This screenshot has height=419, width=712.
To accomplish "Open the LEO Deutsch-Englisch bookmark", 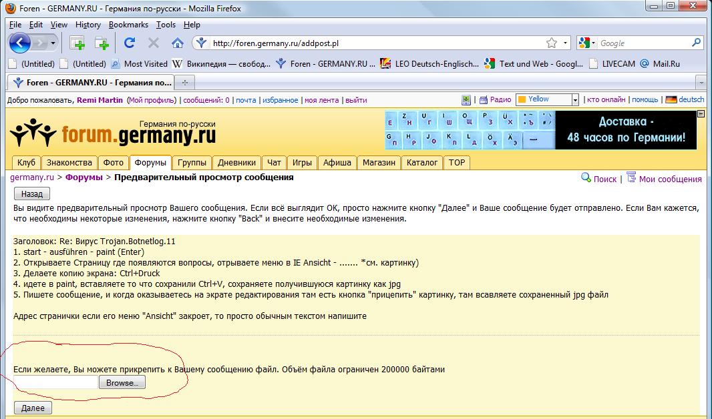I will point(429,64).
